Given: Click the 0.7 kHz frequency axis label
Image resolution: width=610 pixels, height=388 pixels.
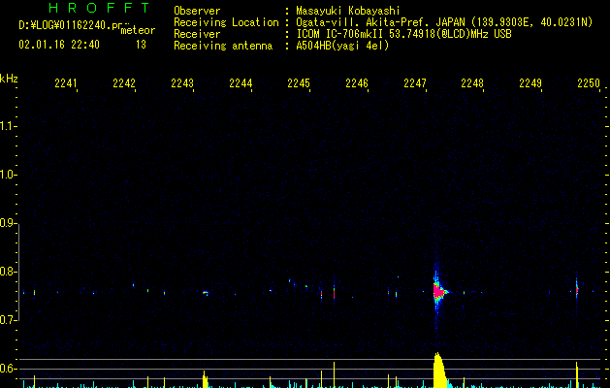Looking at the screenshot, I should coord(8,320).
